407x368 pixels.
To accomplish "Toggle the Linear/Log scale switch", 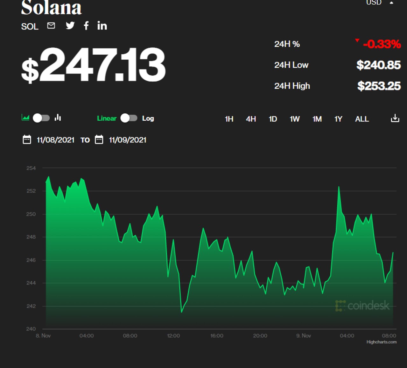I will point(129,118).
